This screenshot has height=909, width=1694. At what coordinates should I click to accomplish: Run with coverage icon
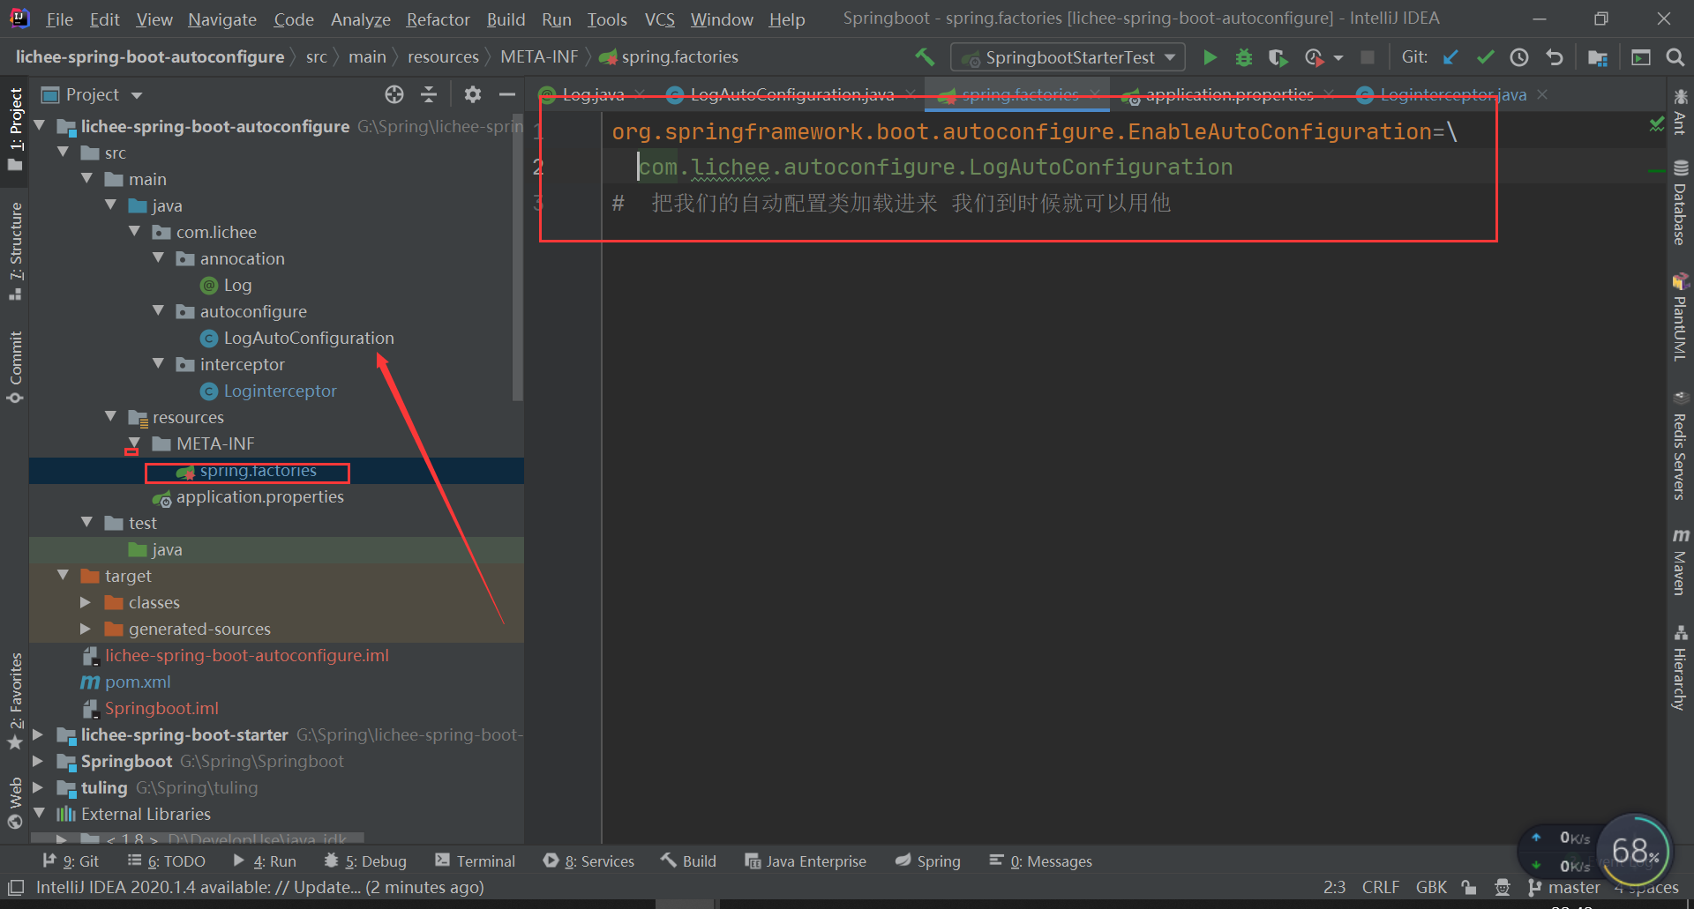coord(1278,57)
